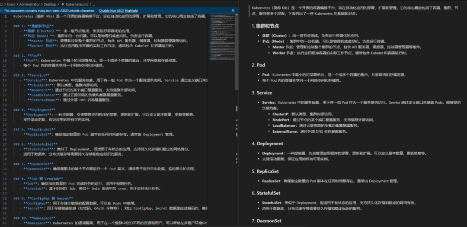This screenshot has height=227, width=467.
Task: Click the '### 7. **DaemonSet**' source line
Action: (33, 164)
